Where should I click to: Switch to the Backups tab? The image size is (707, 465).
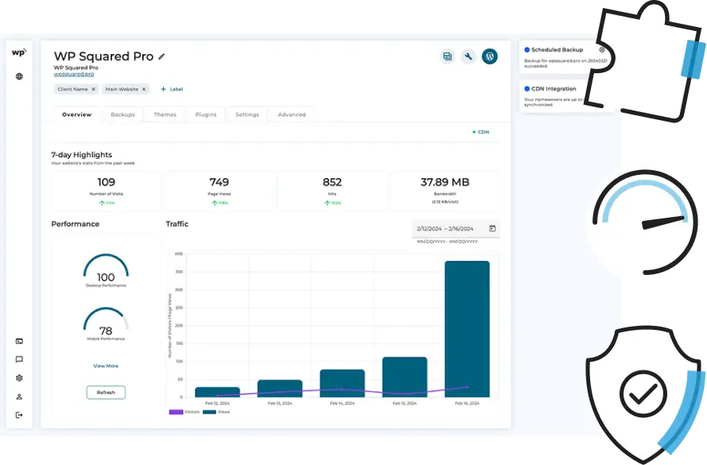(x=122, y=114)
